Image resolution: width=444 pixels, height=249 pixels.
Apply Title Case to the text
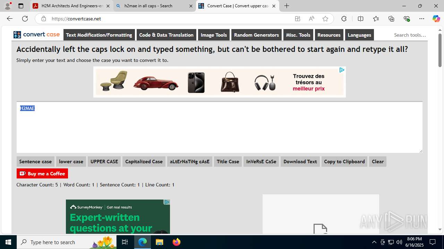pos(228,162)
